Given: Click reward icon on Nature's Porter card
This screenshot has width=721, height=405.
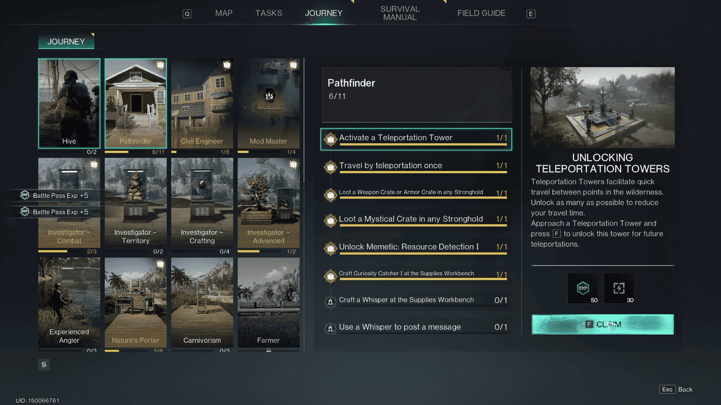Looking at the screenshot, I should point(161,264).
